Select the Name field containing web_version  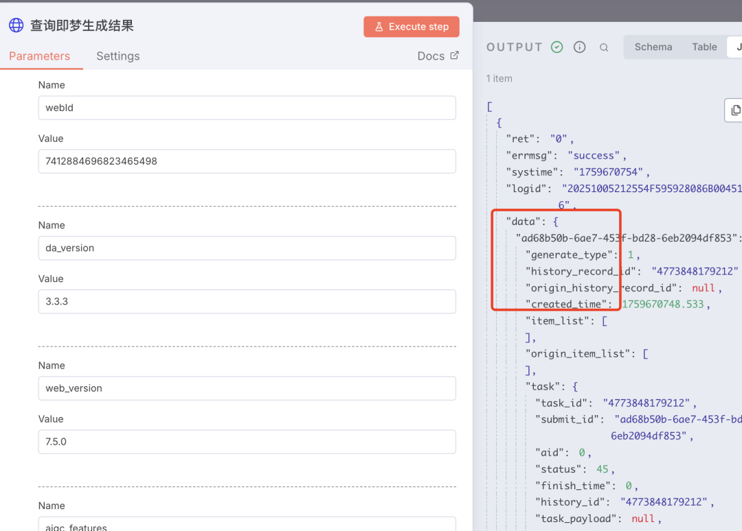point(247,388)
